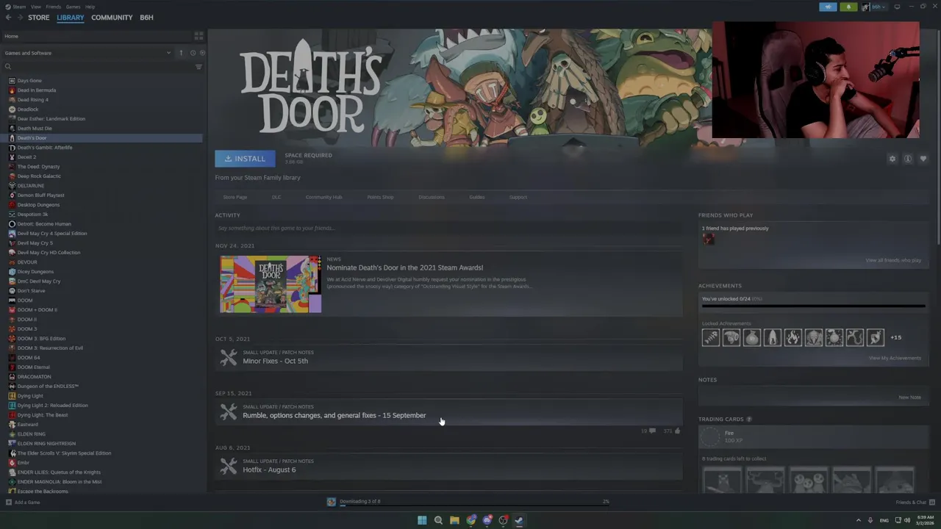Click the blue INSTALL button
Viewport: 941px width, 529px height.
click(245, 159)
